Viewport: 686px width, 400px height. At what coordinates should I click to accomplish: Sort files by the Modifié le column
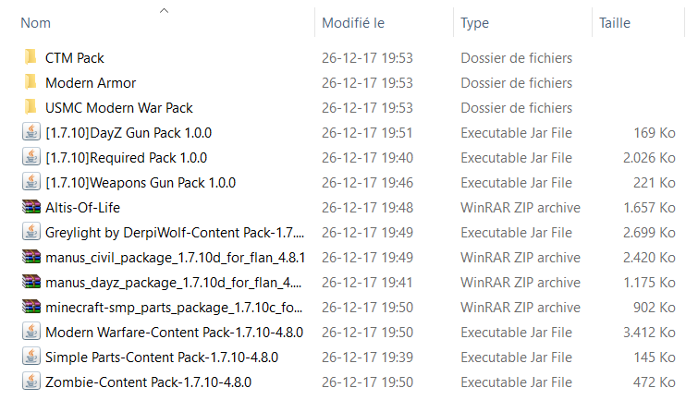pos(353,23)
